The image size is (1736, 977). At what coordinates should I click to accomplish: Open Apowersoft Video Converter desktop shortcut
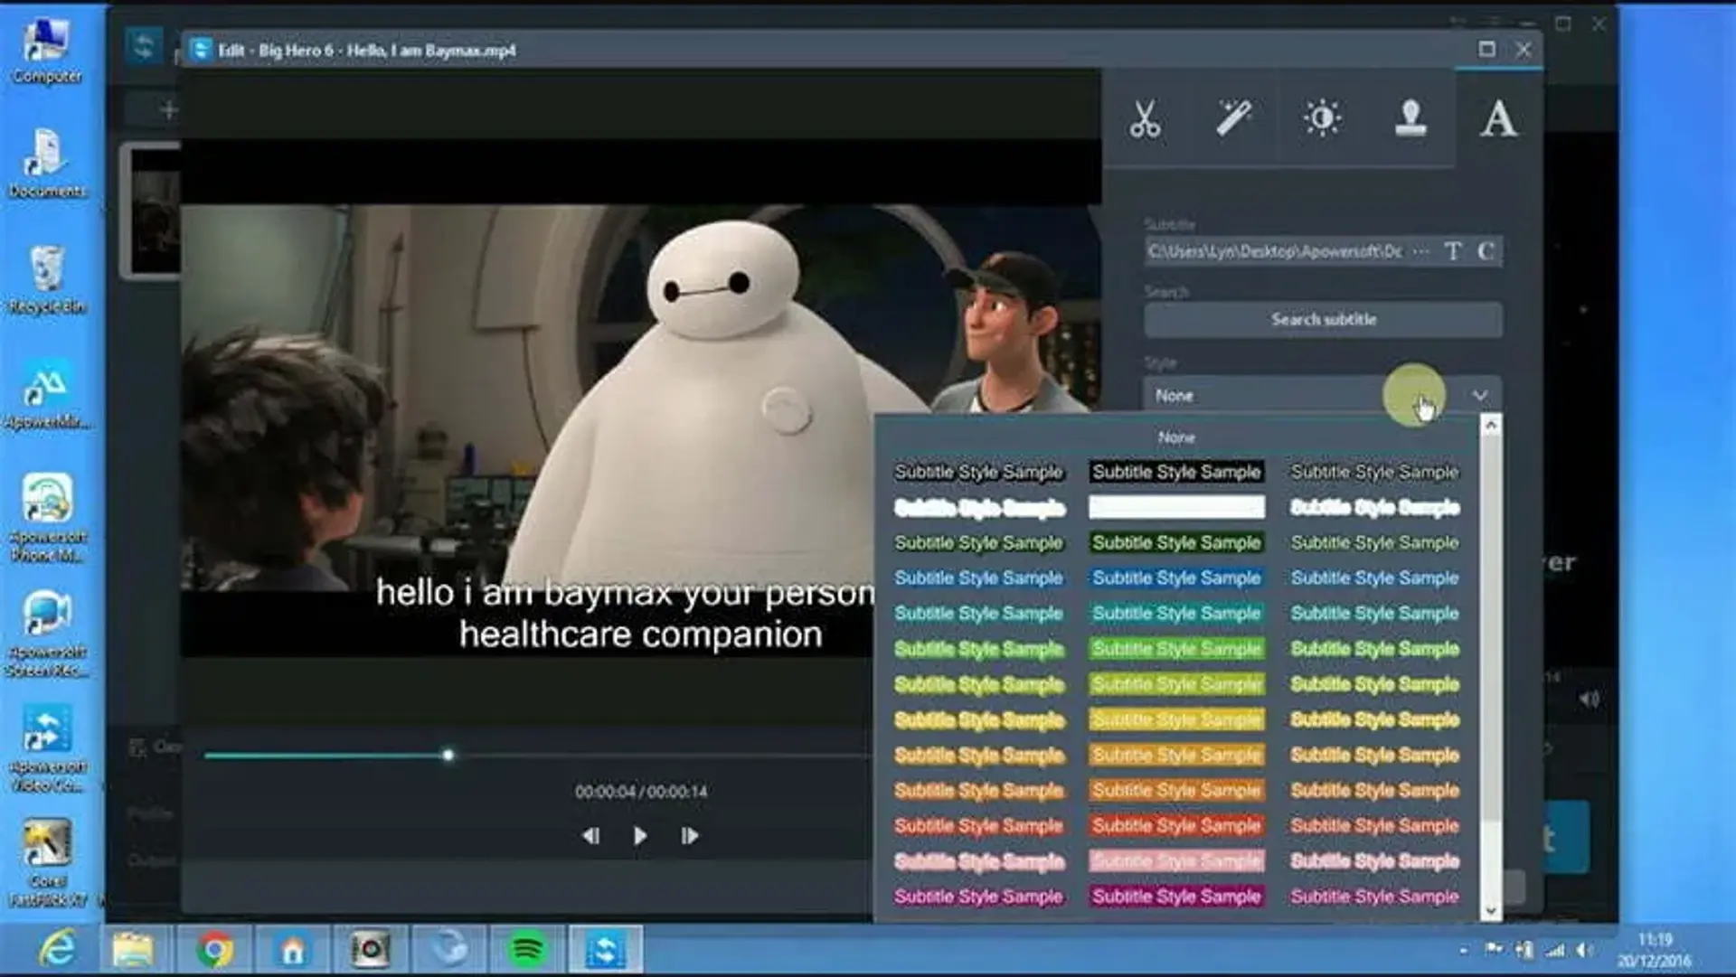pos(48,749)
